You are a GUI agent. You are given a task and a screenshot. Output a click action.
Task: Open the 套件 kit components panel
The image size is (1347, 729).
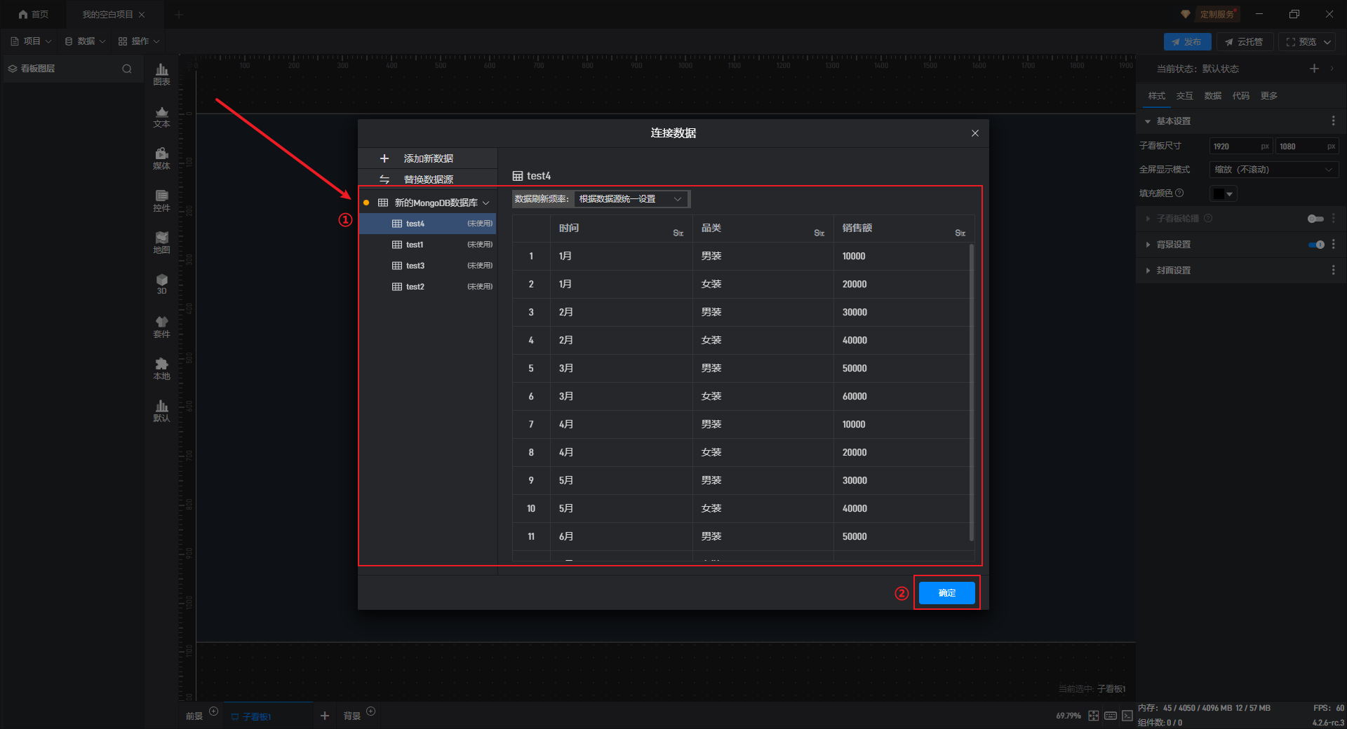click(161, 327)
